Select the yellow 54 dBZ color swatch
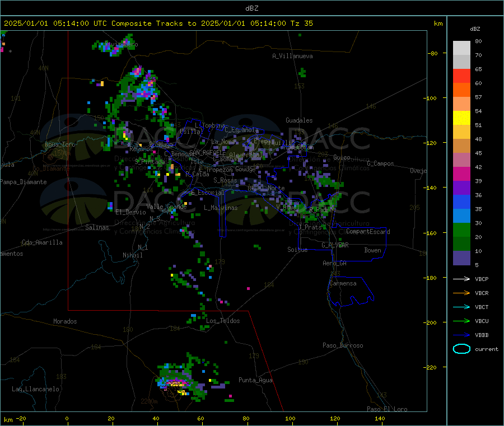The height and width of the screenshot is (426, 504). (x=461, y=118)
